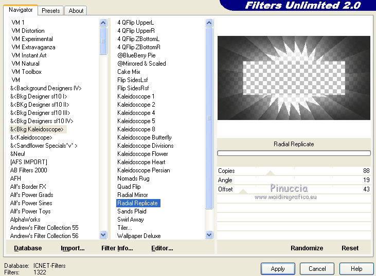This screenshot has width=376, height=276.
Task: Select &<Background Designers IV> category
Action: [x=46, y=88]
